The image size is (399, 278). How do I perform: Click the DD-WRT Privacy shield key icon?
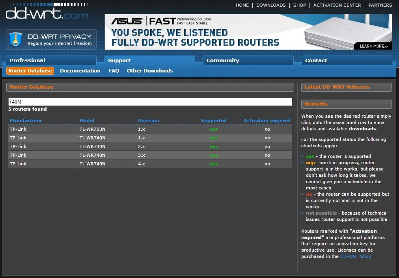click(15, 40)
